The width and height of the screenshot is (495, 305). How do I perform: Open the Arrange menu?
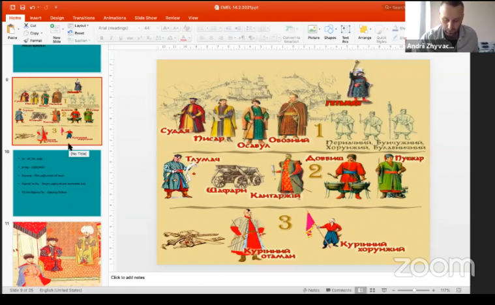(x=365, y=32)
